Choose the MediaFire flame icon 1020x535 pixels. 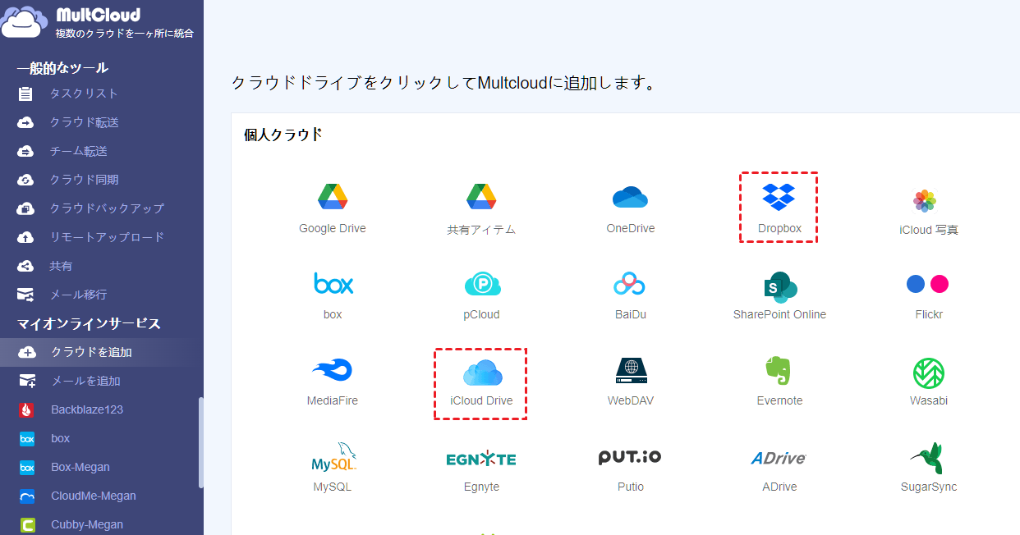point(333,370)
